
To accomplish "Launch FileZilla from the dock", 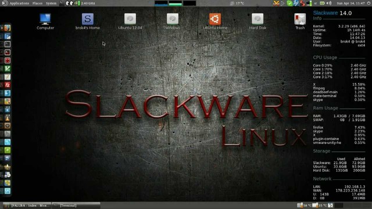I will click(8, 85).
